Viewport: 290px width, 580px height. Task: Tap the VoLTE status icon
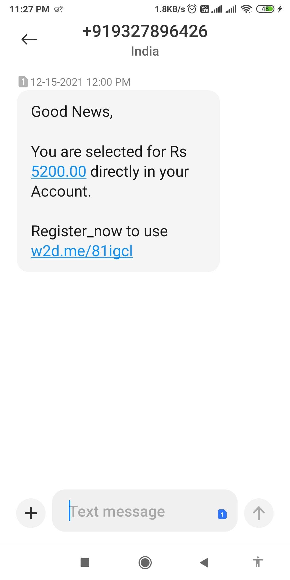205,9
